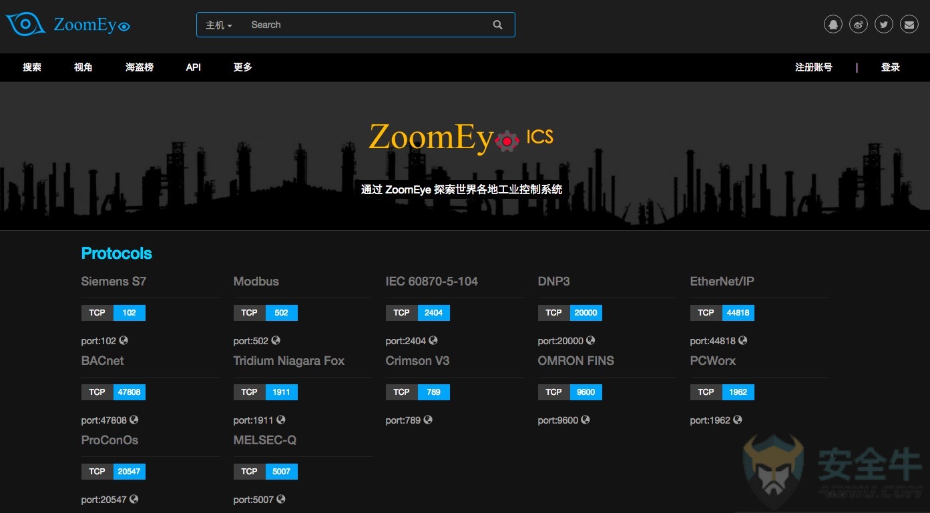The height and width of the screenshot is (513, 930).
Task: Click the port:44818 search link
Action: coord(713,341)
